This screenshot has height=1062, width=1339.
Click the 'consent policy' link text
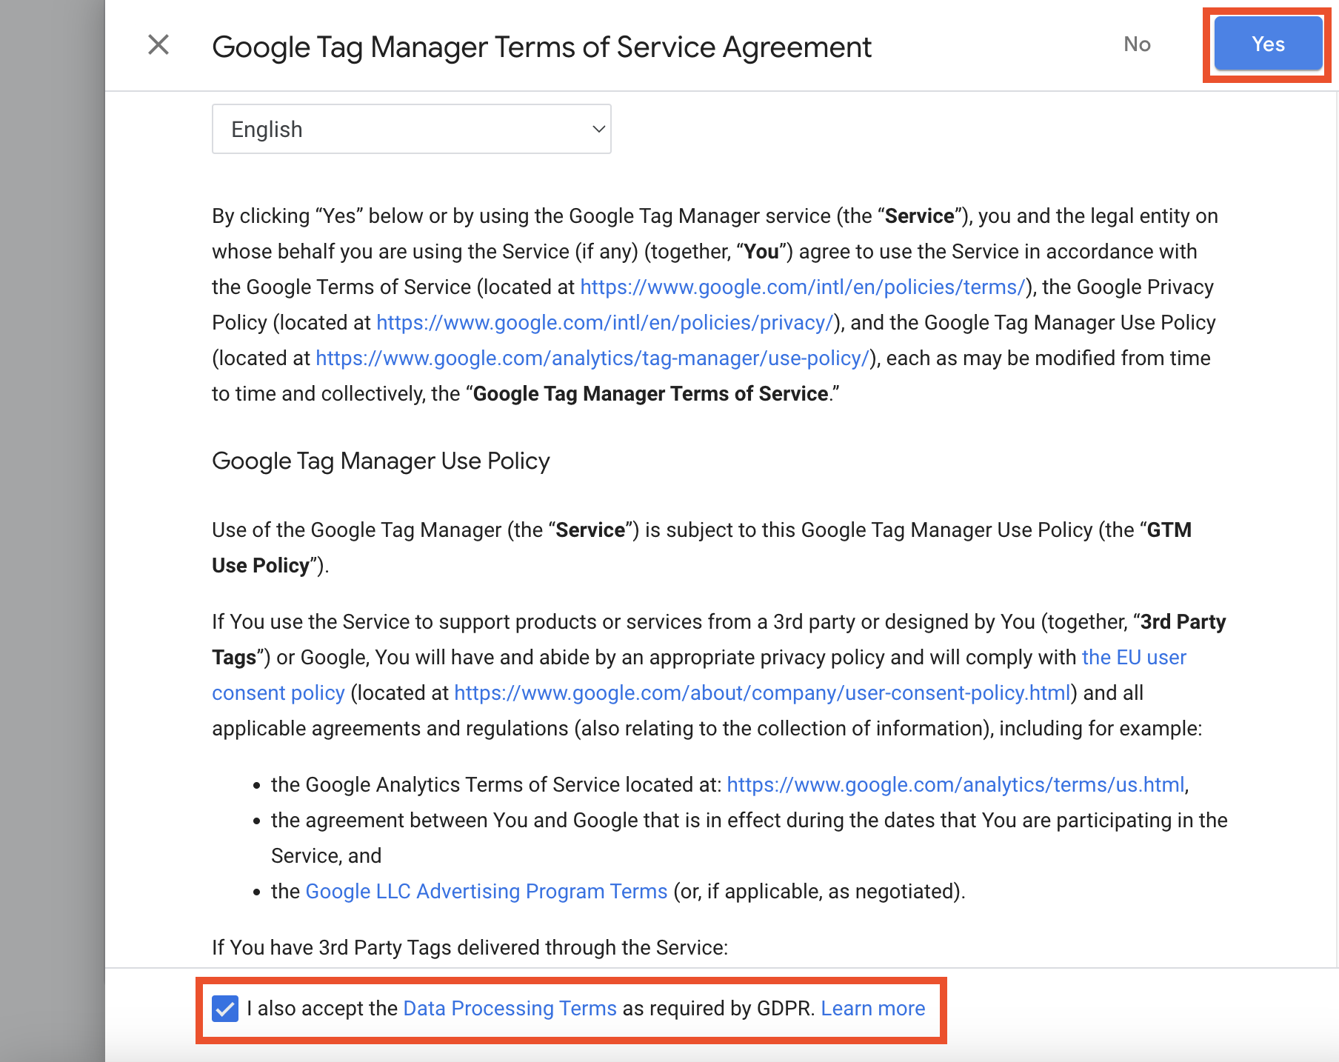coord(278,693)
